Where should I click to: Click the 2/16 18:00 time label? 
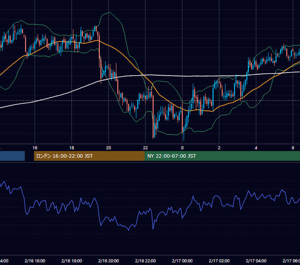click(72, 261)
